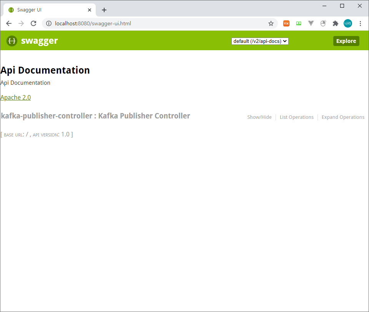369x312 pixels.
Task: View site information icon in address bar
Action: click(x=49, y=23)
